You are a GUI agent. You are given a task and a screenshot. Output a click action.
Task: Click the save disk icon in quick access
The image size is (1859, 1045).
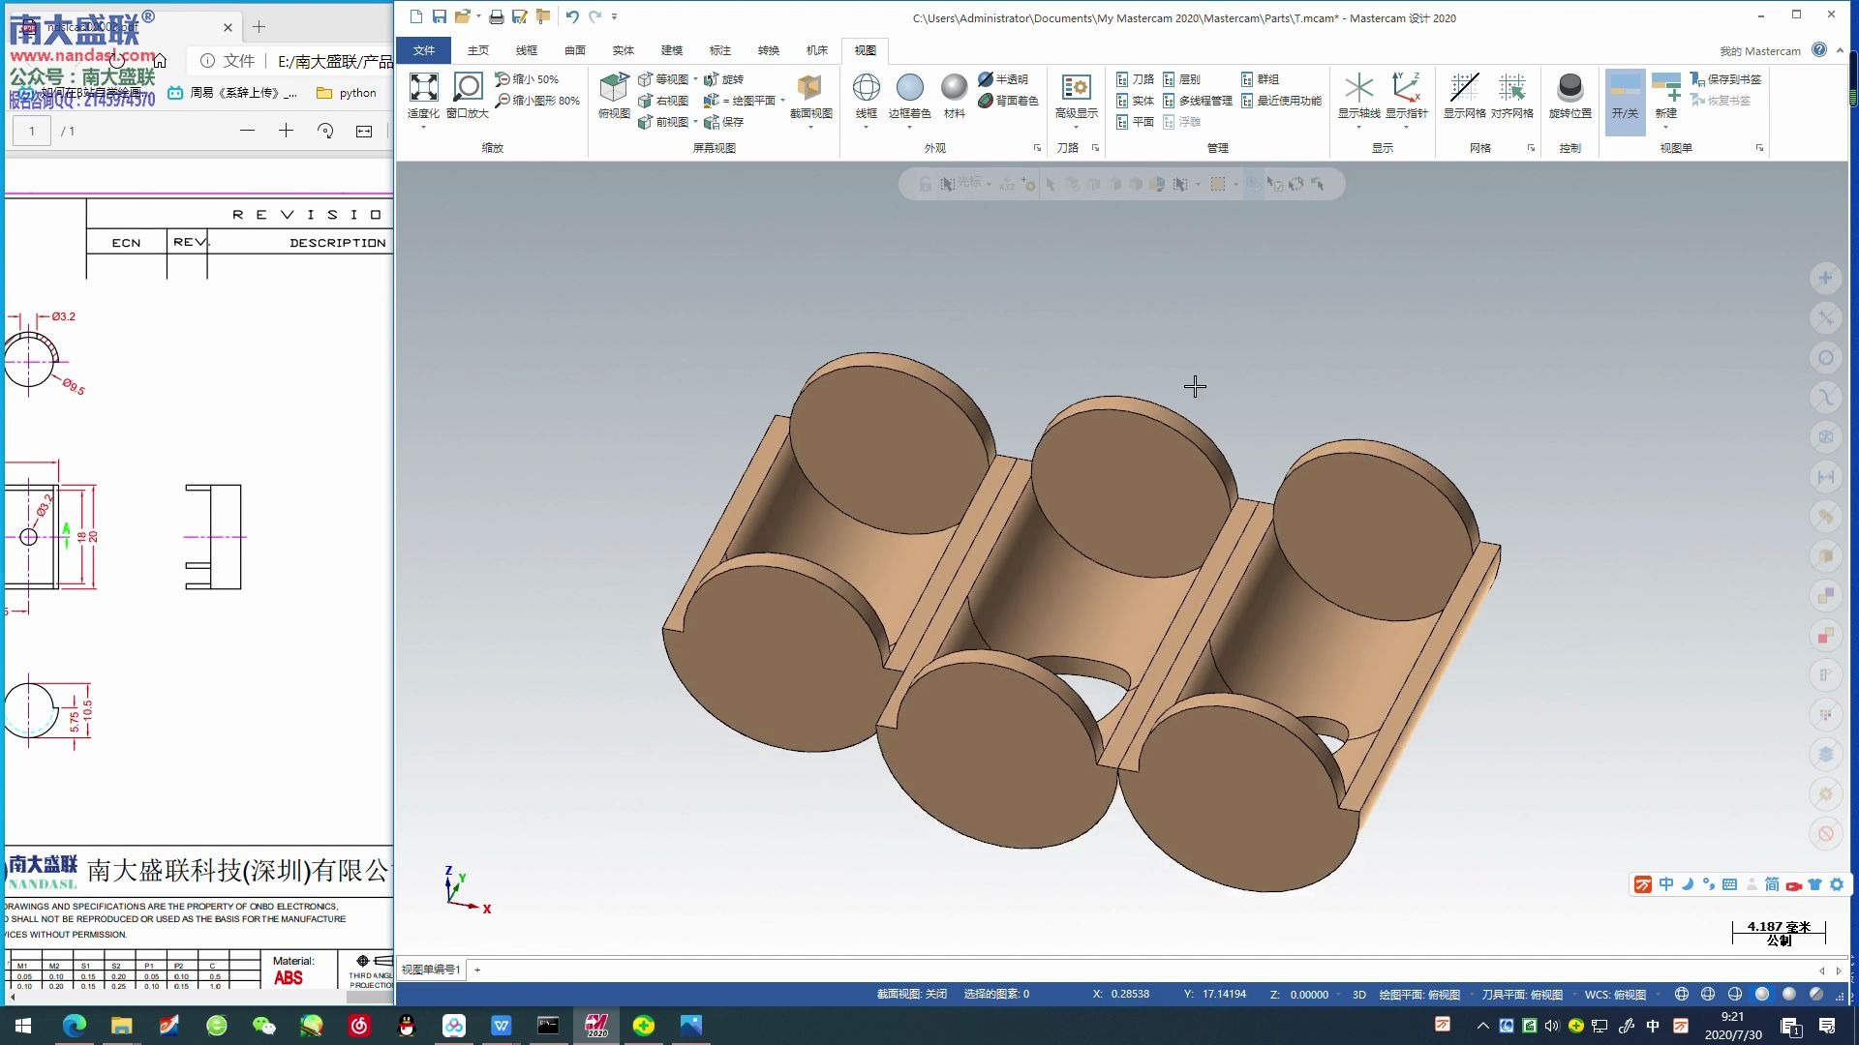(439, 16)
